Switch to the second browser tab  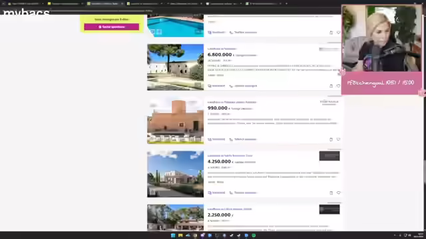[65, 3]
